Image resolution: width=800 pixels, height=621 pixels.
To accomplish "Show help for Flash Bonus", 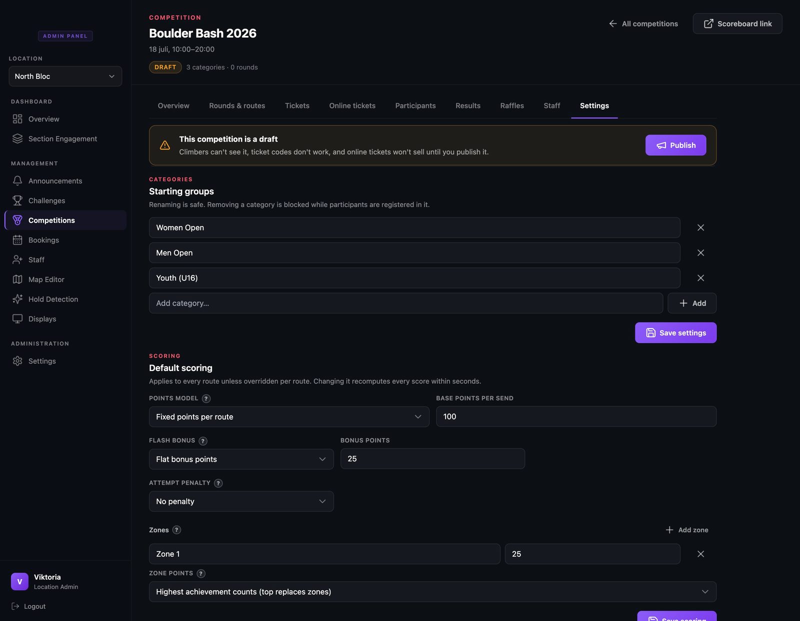I will 203,441.
